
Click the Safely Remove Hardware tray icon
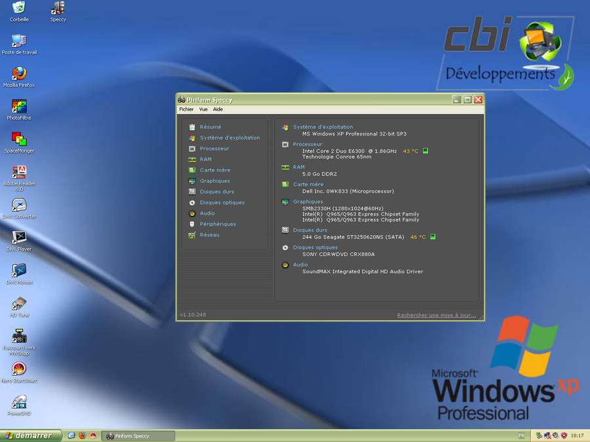(x=539, y=435)
